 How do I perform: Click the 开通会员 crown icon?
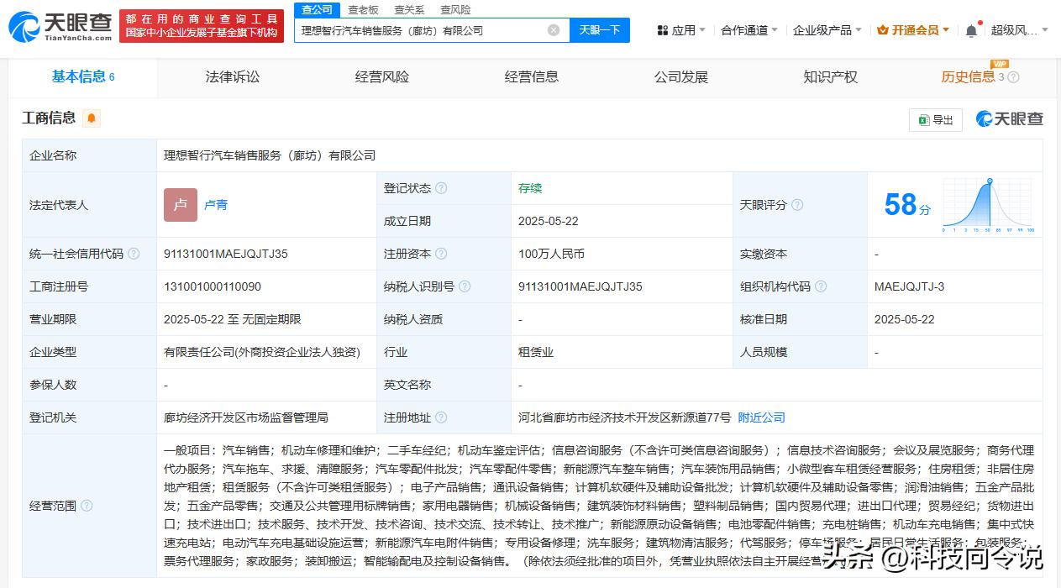point(883,30)
